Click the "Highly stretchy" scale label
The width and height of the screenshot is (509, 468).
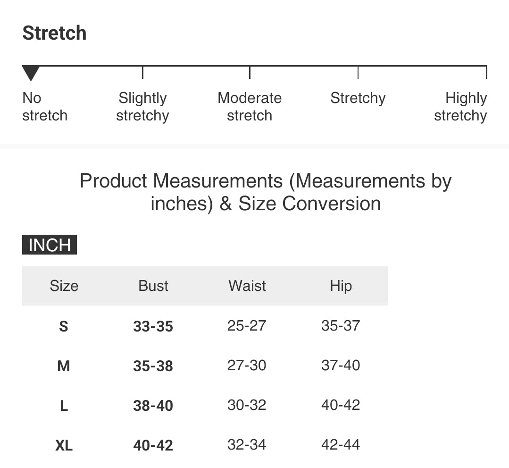460,107
